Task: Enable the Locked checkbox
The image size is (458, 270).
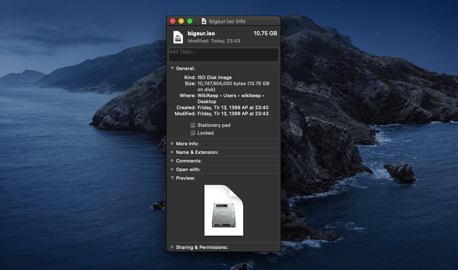Action: pyautogui.click(x=193, y=133)
